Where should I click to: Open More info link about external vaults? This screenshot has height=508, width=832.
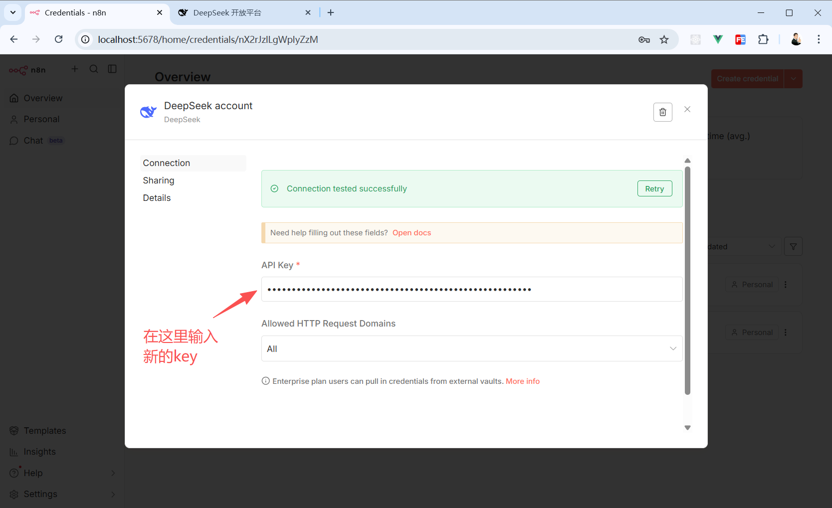point(522,381)
